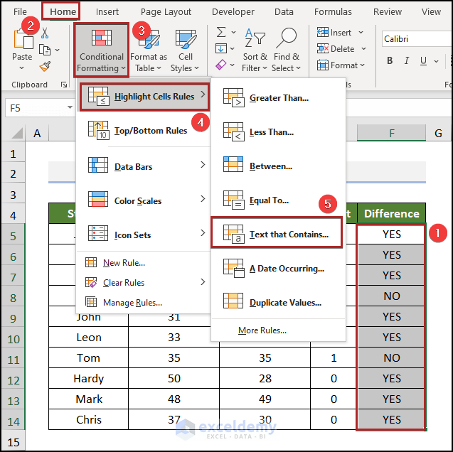Open the Icon Sets submenu
Image resolution: width=453 pixels, height=452 pixels.
(x=144, y=235)
